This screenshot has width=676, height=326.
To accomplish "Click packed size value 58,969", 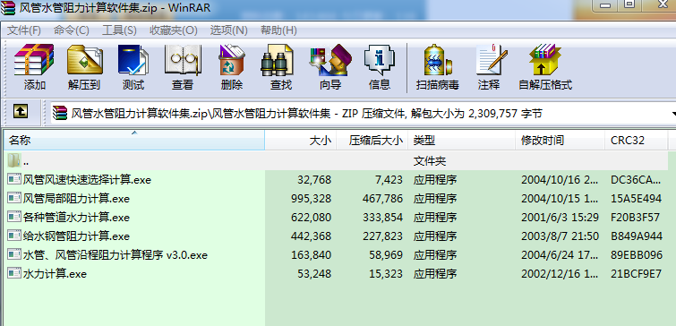I will pos(386,255).
